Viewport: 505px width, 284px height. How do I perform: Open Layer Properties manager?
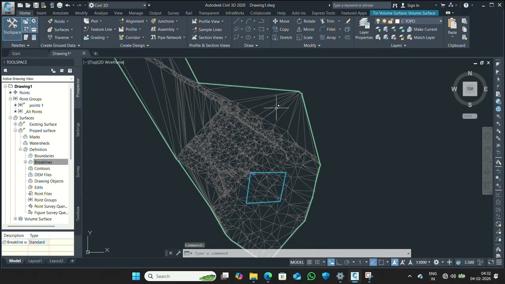tap(364, 30)
